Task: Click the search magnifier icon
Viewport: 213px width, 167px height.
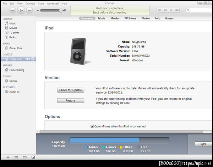Action: 188,10
